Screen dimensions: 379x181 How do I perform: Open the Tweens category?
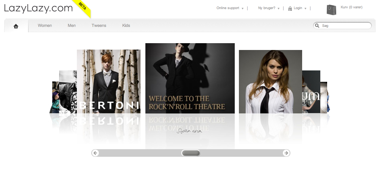point(98,25)
